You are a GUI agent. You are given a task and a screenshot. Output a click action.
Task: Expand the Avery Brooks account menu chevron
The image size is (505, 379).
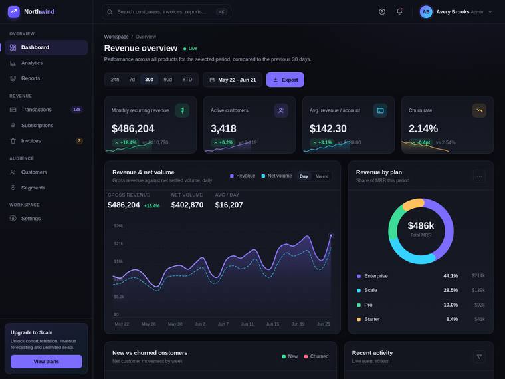(x=490, y=11)
